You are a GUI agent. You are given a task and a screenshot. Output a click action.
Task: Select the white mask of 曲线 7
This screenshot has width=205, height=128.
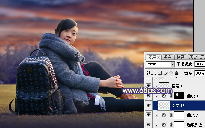(x=179, y=115)
